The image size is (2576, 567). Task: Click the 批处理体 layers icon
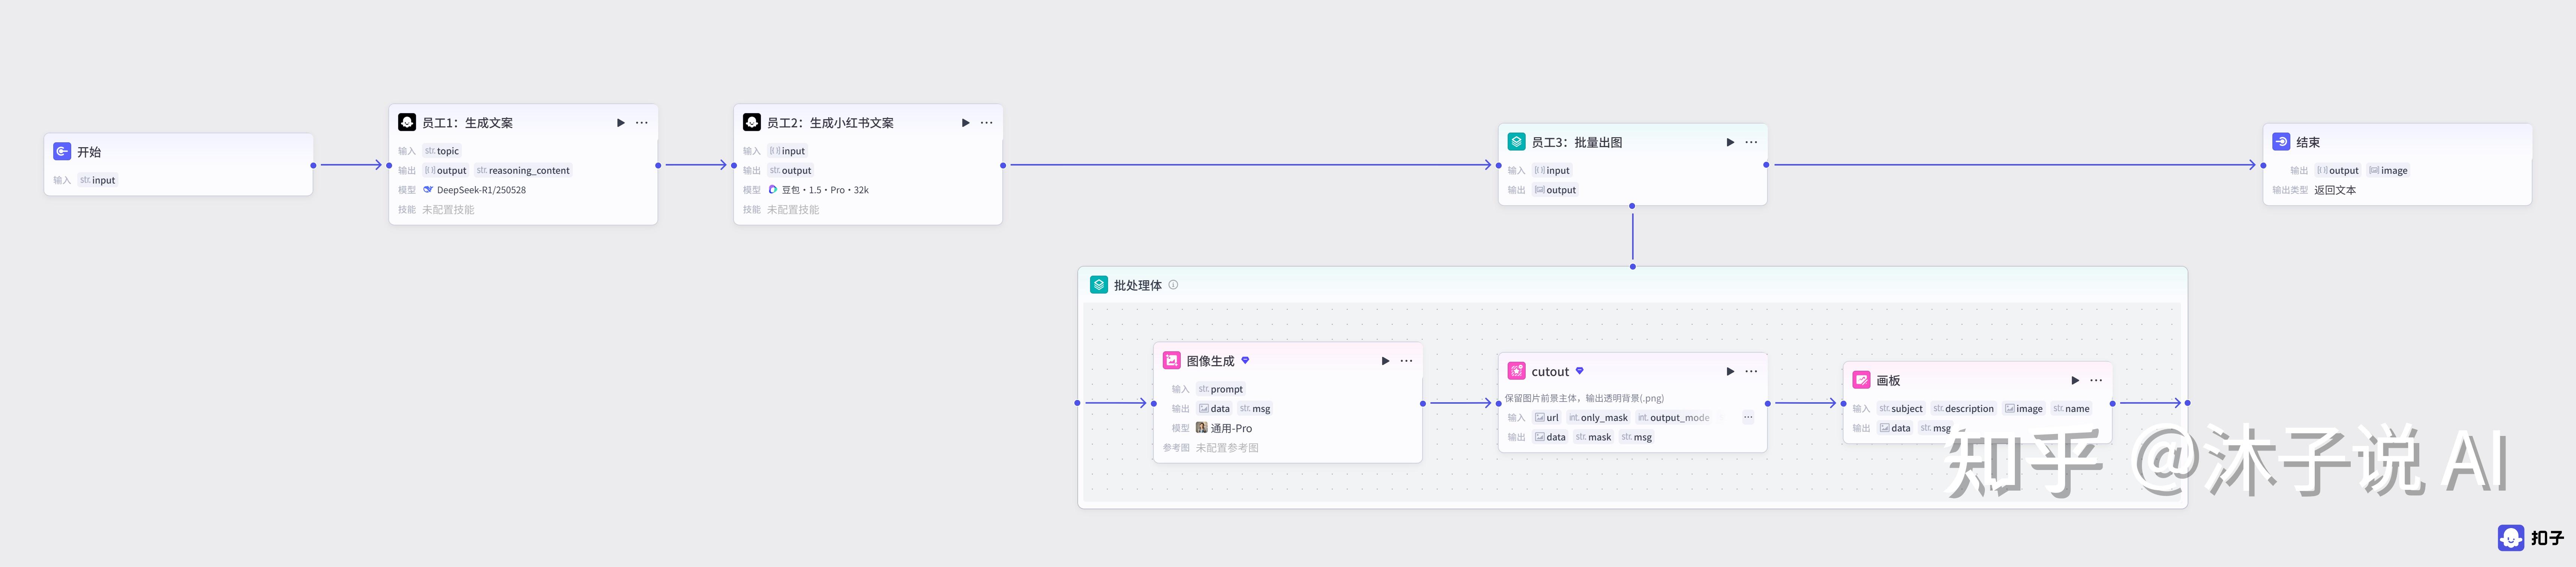[1099, 285]
